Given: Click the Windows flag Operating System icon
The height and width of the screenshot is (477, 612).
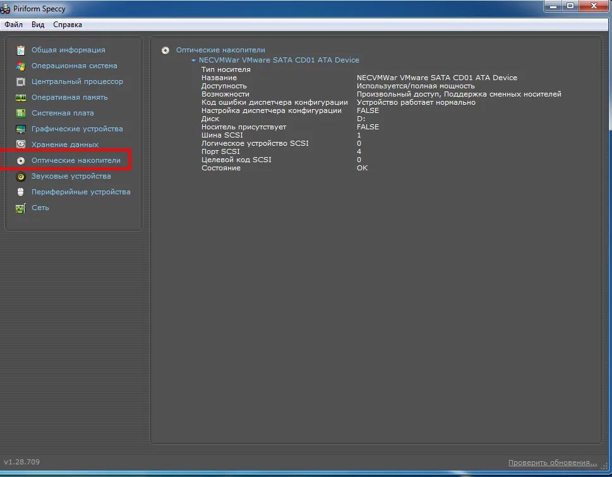Looking at the screenshot, I should tap(21, 66).
